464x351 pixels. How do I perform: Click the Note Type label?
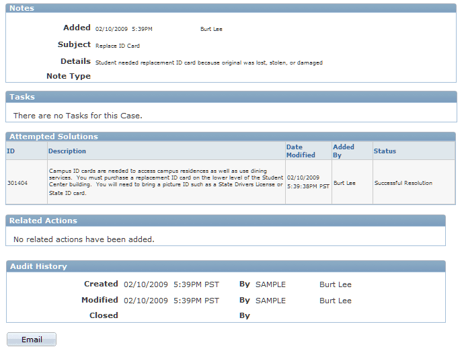pyautogui.click(x=69, y=76)
